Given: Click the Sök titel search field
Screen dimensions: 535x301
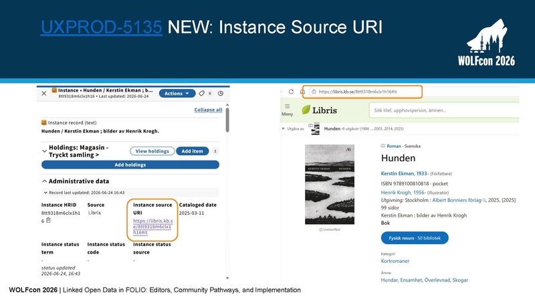Looking at the screenshot, I should [x=444, y=110].
